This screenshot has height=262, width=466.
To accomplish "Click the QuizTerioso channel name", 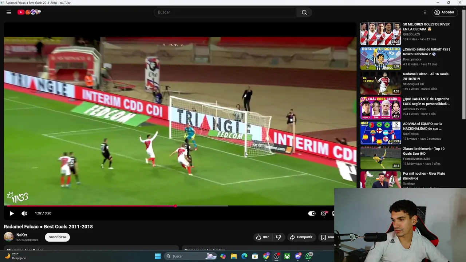I will (x=411, y=134).
